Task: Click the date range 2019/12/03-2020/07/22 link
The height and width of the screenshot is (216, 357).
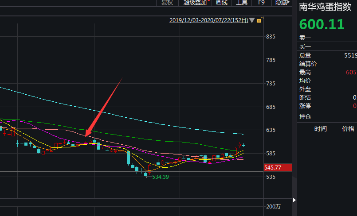Action: [x=209, y=20]
